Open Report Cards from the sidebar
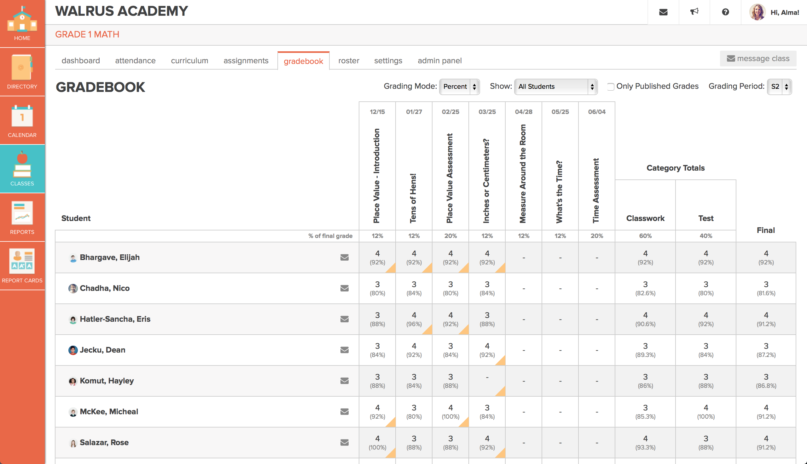 (22, 264)
